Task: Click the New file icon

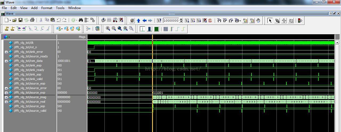Action: pos(7,20)
